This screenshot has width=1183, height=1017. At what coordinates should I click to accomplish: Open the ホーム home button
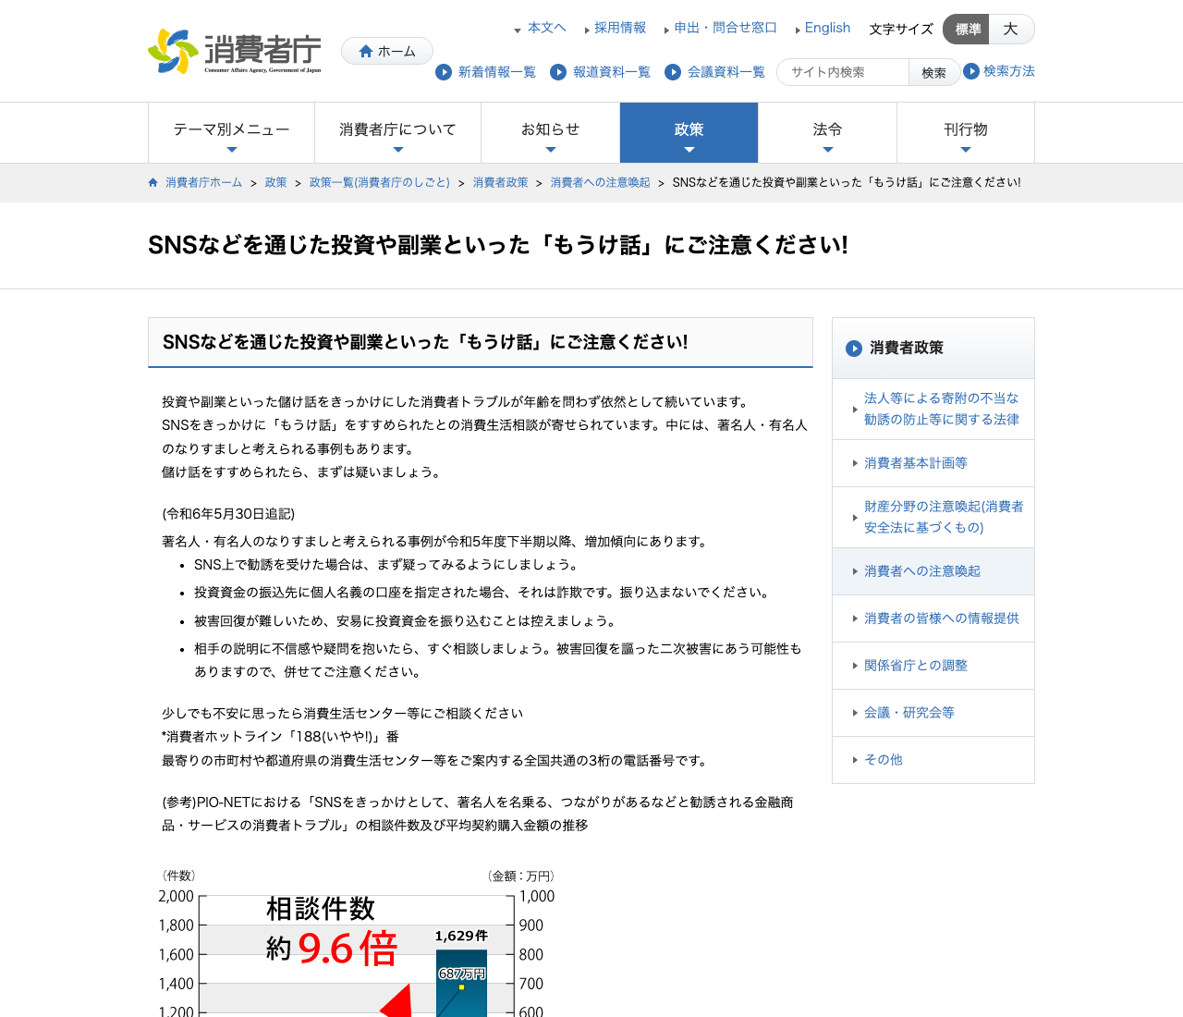pyautogui.click(x=387, y=51)
